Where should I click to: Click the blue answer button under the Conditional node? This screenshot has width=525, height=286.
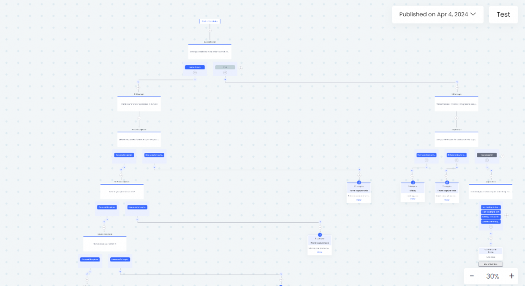pyautogui.click(x=195, y=67)
